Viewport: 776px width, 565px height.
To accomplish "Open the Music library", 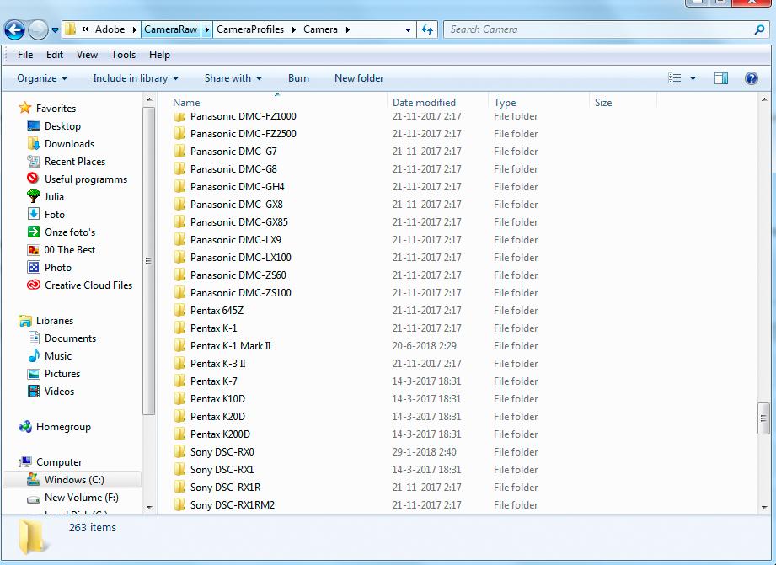I will 50,356.
